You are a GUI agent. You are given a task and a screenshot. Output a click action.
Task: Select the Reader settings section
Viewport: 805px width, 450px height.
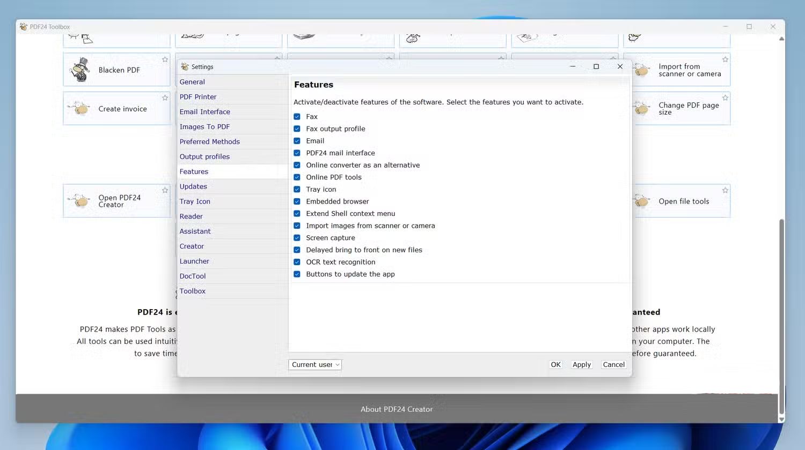(x=232, y=217)
